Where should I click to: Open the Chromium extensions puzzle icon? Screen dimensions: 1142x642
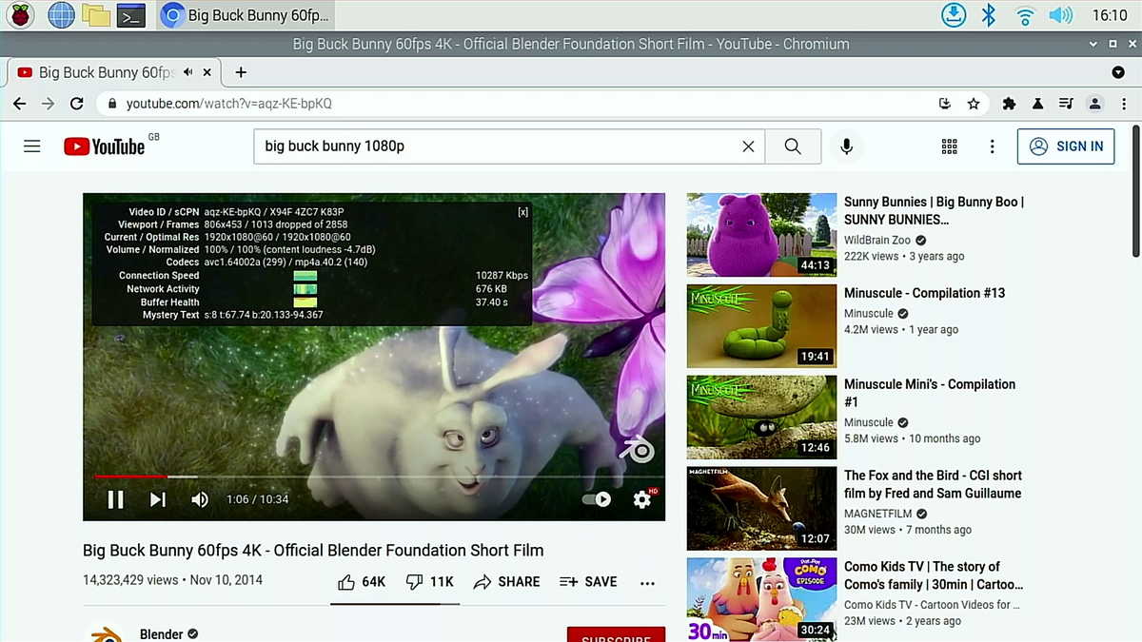tap(1010, 104)
